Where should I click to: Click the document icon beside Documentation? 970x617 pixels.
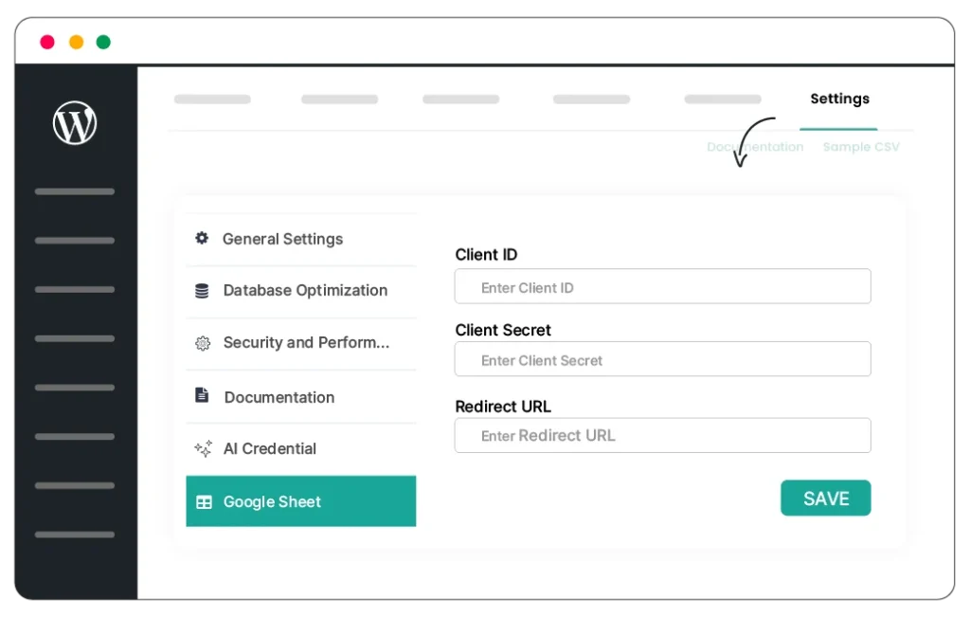tap(202, 396)
